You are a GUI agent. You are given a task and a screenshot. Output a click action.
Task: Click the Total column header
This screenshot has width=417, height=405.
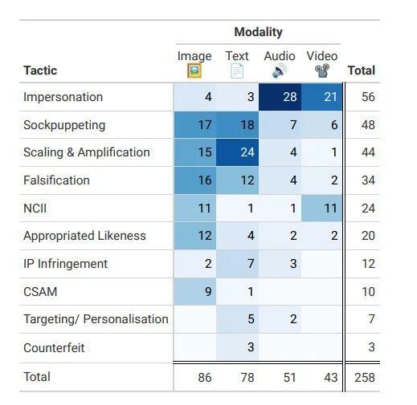pyautogui.click(x=362, y=71)
